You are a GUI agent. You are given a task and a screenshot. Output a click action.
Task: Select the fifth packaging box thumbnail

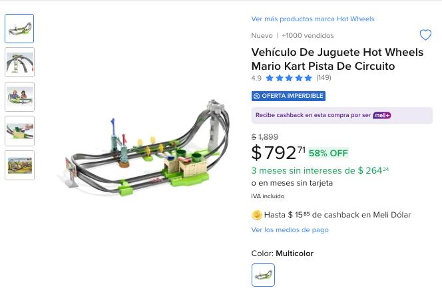click(x=19, y=166)
